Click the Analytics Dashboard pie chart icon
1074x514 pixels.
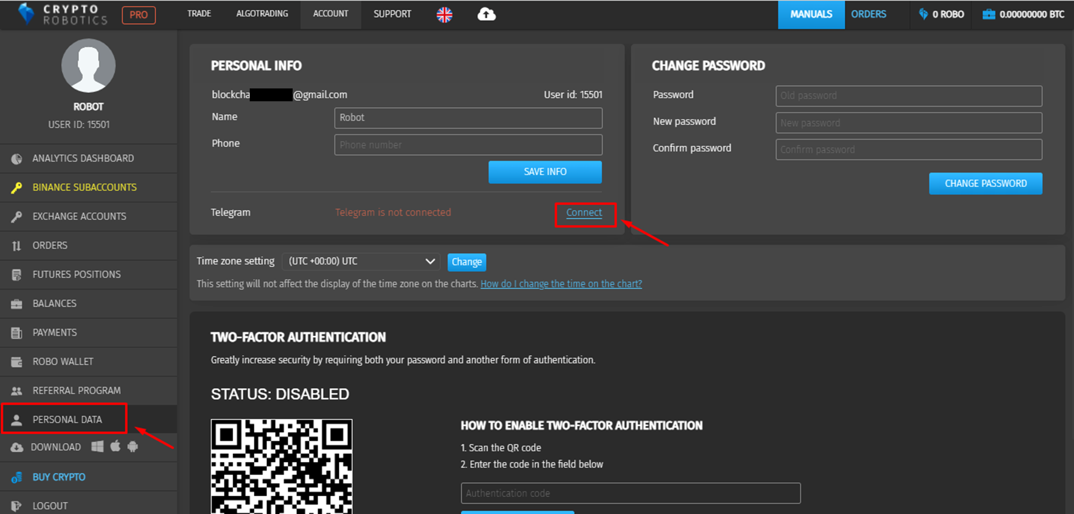(17, 159)
